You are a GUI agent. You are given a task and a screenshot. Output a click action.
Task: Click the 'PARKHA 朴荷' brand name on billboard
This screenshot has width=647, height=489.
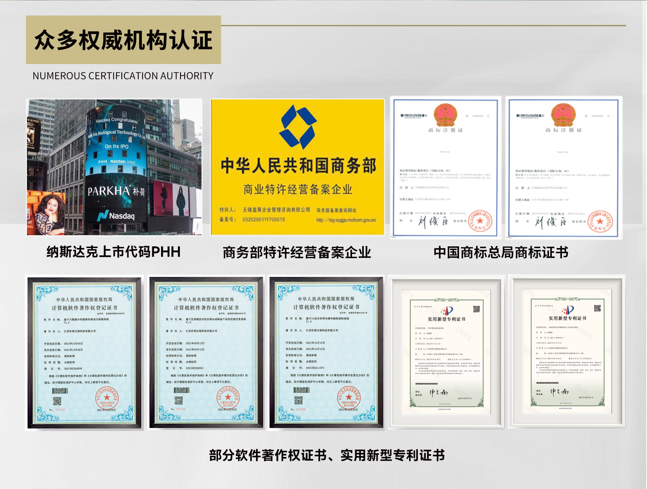point(116,191)
